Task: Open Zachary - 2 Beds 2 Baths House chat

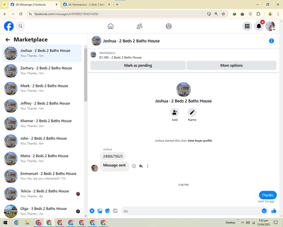Action: pos(42,71)
